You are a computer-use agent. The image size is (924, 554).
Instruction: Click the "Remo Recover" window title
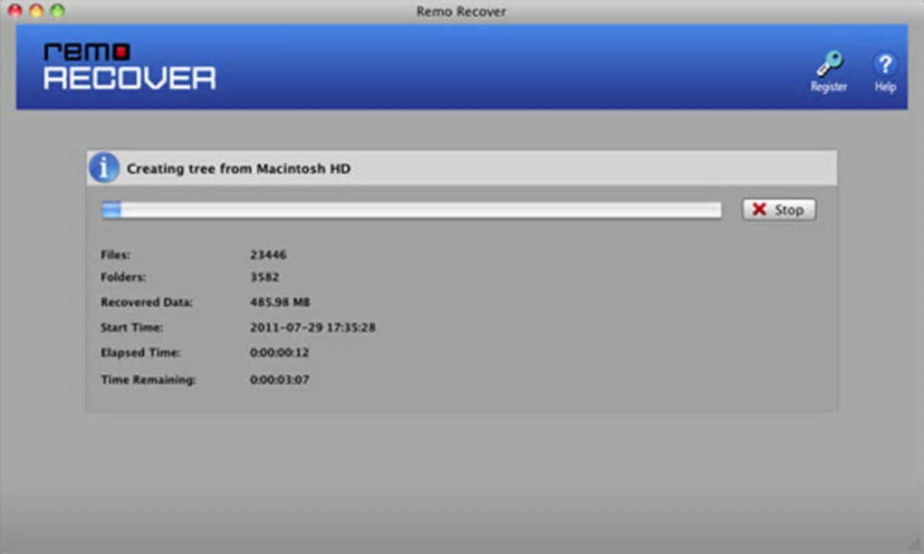pyautogui.click(x=461, y=11)
